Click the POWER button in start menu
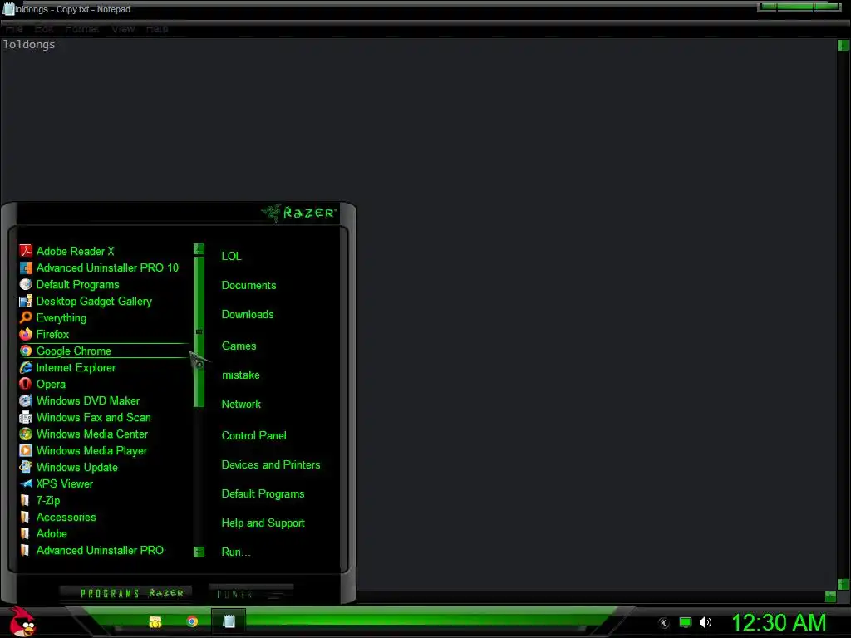851x638 pixels. [251, 593]
